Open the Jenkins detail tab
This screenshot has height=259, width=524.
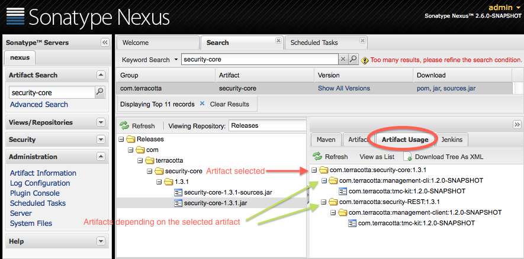(x=452, y=140)
